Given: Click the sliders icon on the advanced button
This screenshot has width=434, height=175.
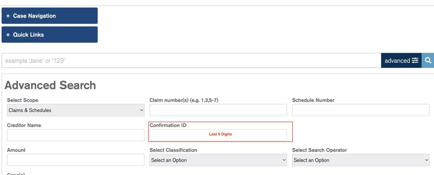Looking at the screenshot, I should (415, 60).
